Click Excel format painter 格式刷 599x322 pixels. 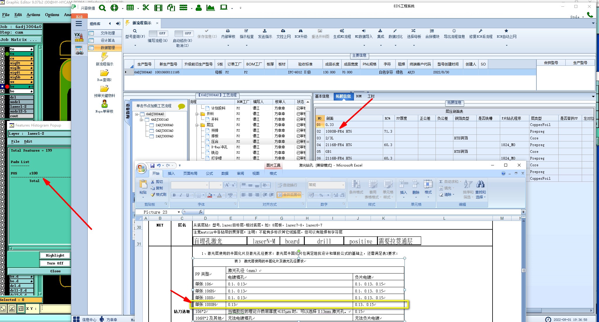158,195
